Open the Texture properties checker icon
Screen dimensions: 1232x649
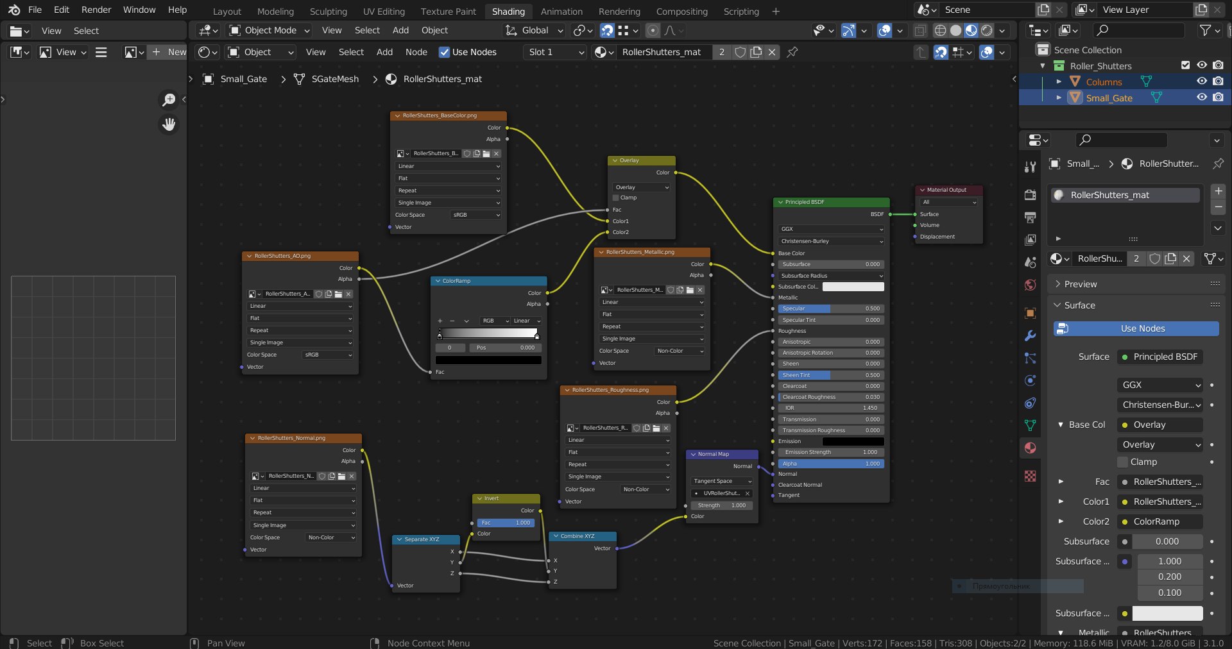(x=1031, y=476)
